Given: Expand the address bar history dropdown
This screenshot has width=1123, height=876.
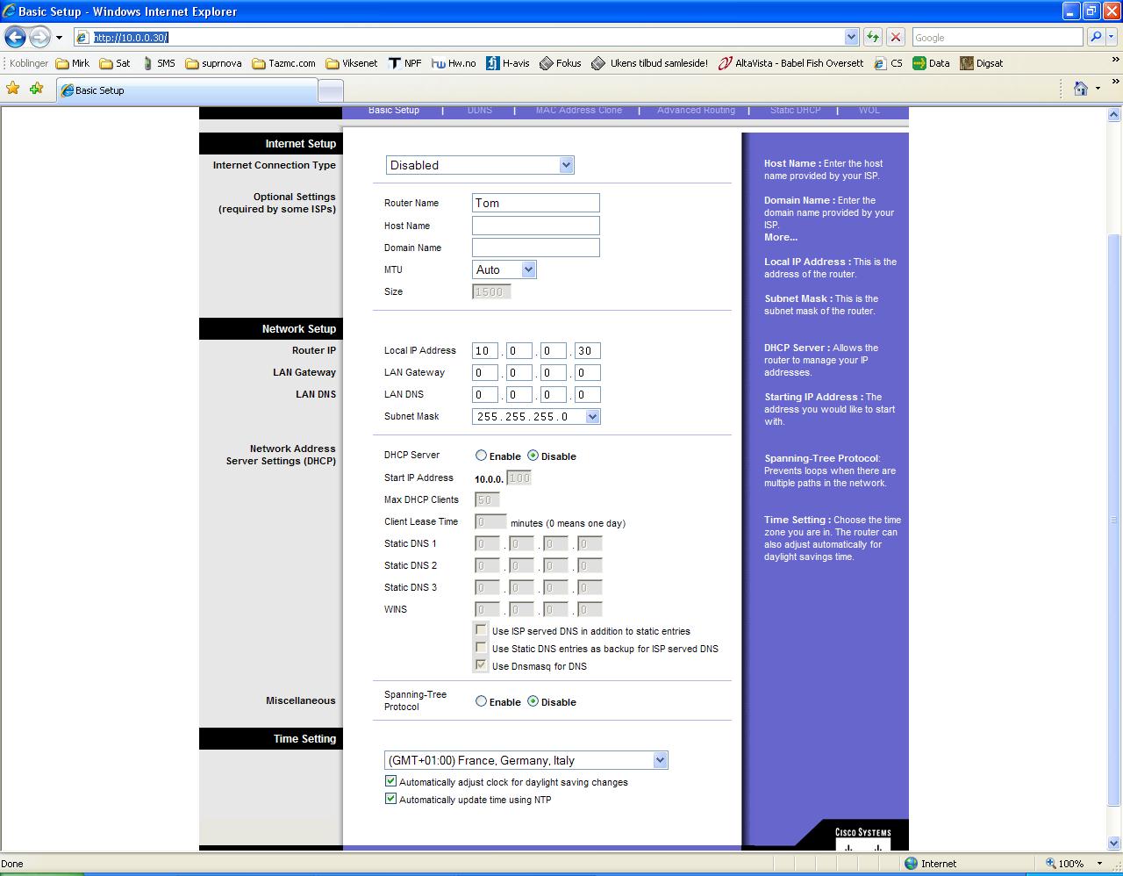Looking at the screenshot, I should [x=851, y=37].
